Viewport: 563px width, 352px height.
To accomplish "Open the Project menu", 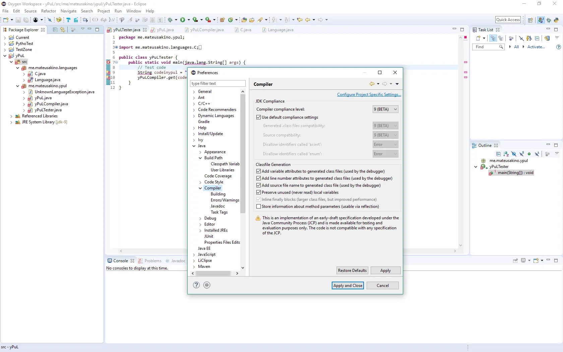I will tap(104, 11).
